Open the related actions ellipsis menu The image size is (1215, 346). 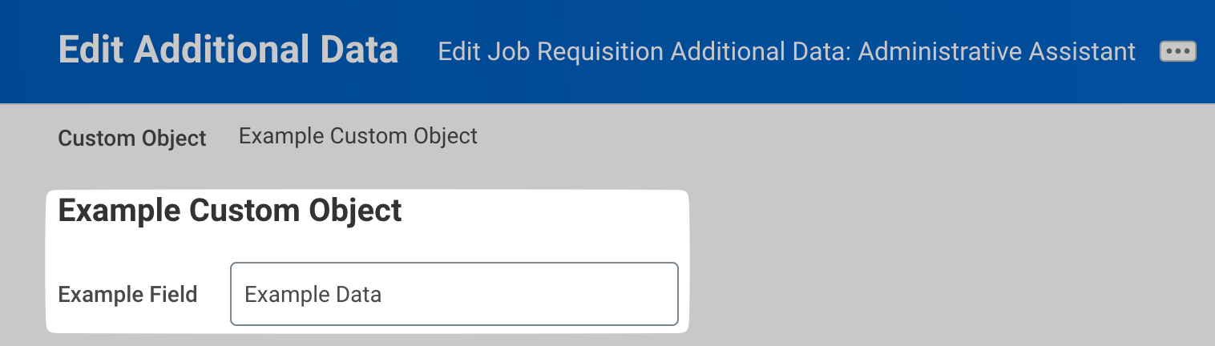click(x=1177, y=51)
